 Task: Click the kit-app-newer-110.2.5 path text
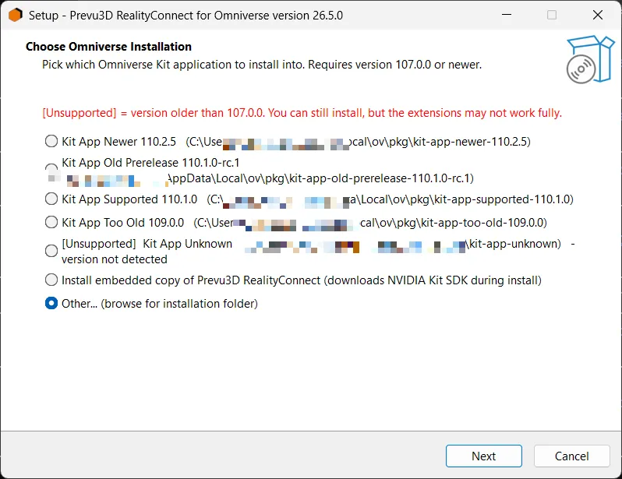[359, 142]
